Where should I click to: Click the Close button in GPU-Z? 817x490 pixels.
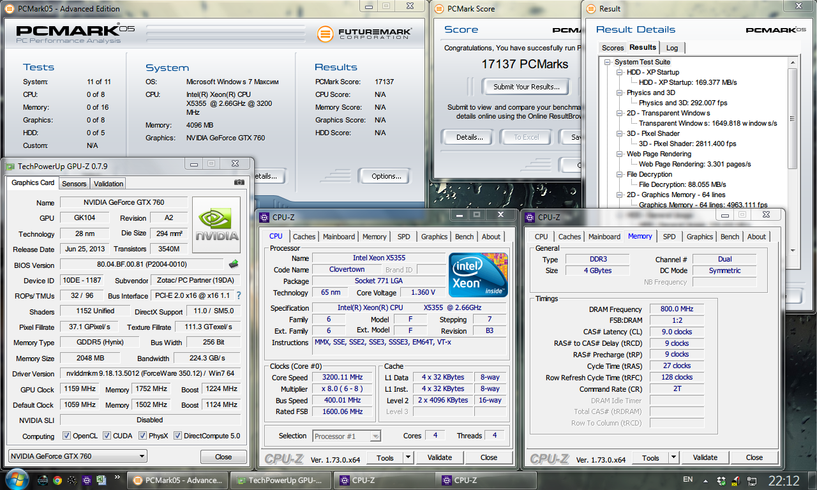[x=223, y=457]
